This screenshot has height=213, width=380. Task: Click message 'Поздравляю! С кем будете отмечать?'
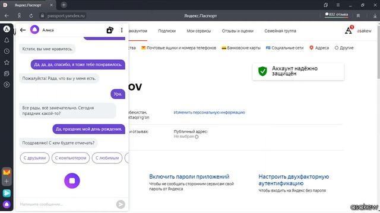pyautogui.click(x=58, y=143)
